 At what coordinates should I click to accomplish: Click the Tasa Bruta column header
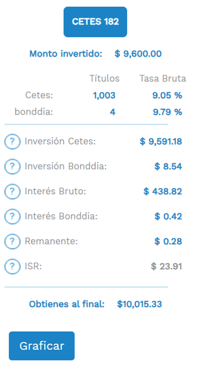[x=163, y=78]
